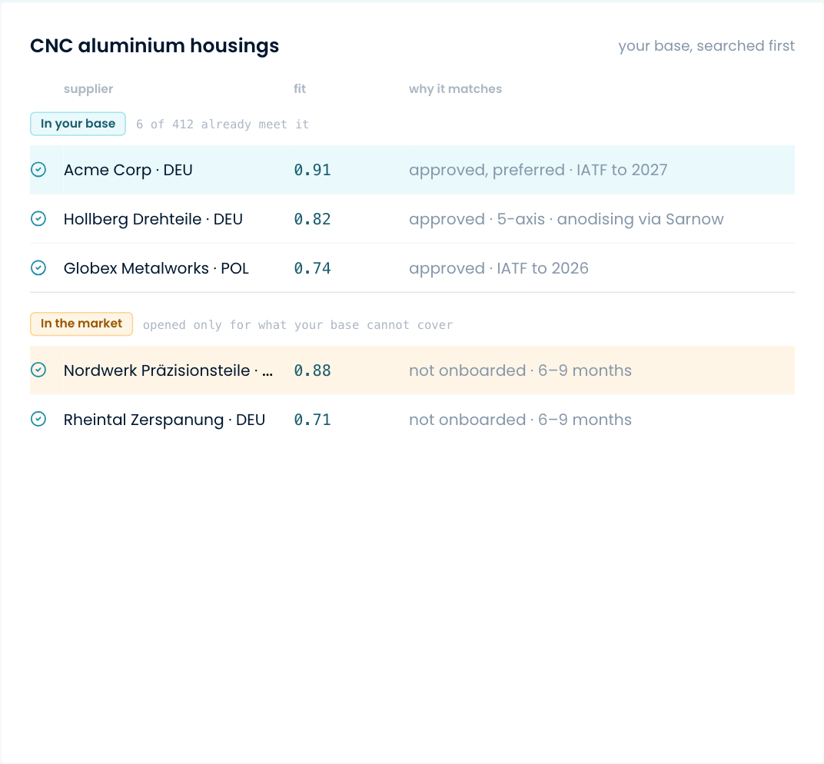
Task: Click the 0.91 fit score
Action: click(x=312, y=170)
